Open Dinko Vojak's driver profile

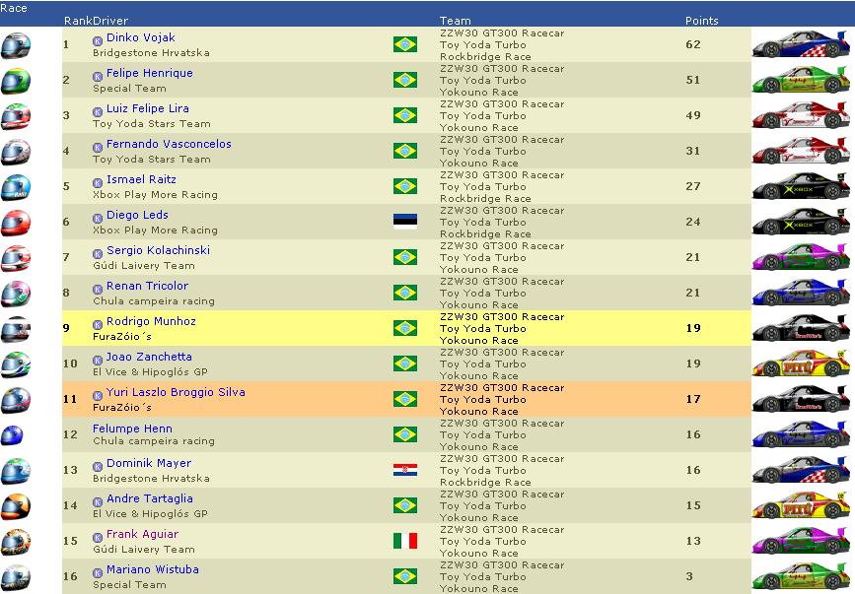tap(141, 37)
